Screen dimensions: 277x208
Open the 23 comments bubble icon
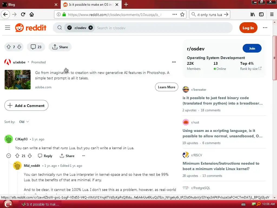tap(33, 47)
